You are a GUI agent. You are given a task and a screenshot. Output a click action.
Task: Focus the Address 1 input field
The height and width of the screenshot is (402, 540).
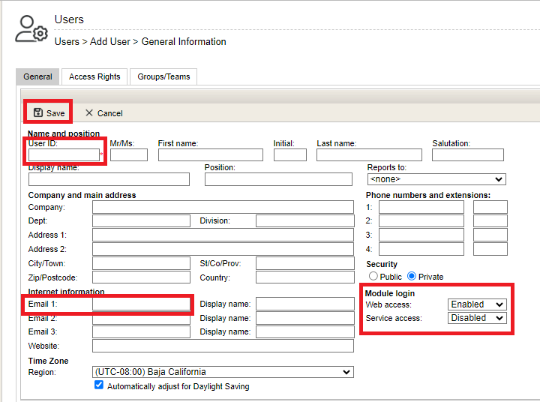click(223, 235)
